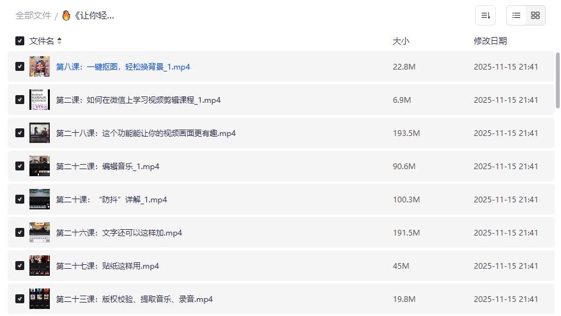Click the 修改日期 column header
The image size is (561, 316).
point(491,41)
